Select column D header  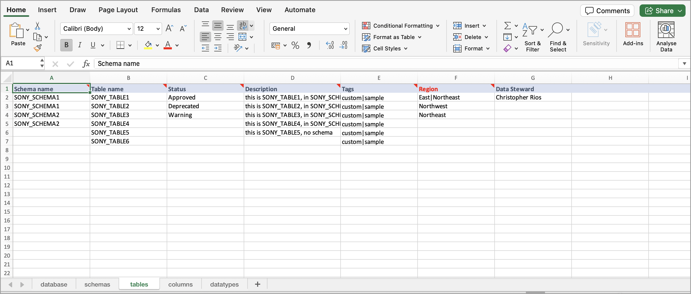[x=292, y=78]
